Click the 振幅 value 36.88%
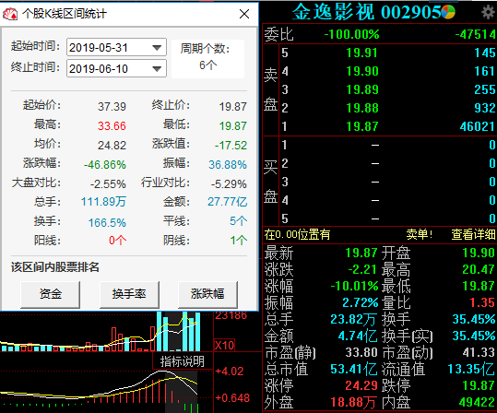The width and height of the screenshot is (497, 413). pos(228,165)
